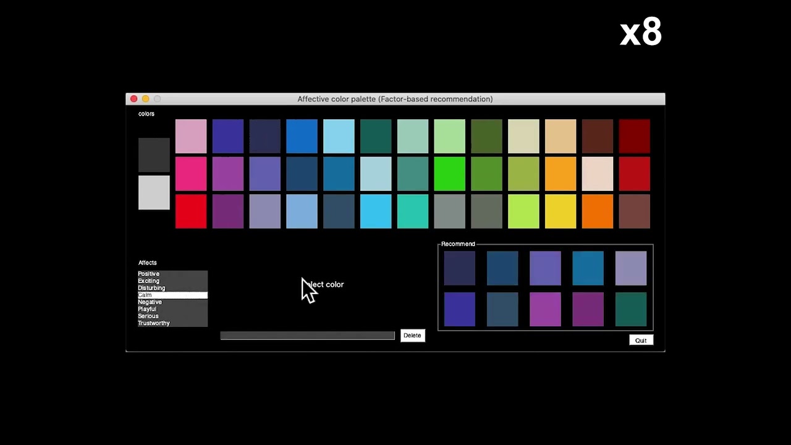Image resolution: width=791 pixels, height=445 pixels.
Task: Select Playful in the Affects list
Action: (x=172, y=309)
